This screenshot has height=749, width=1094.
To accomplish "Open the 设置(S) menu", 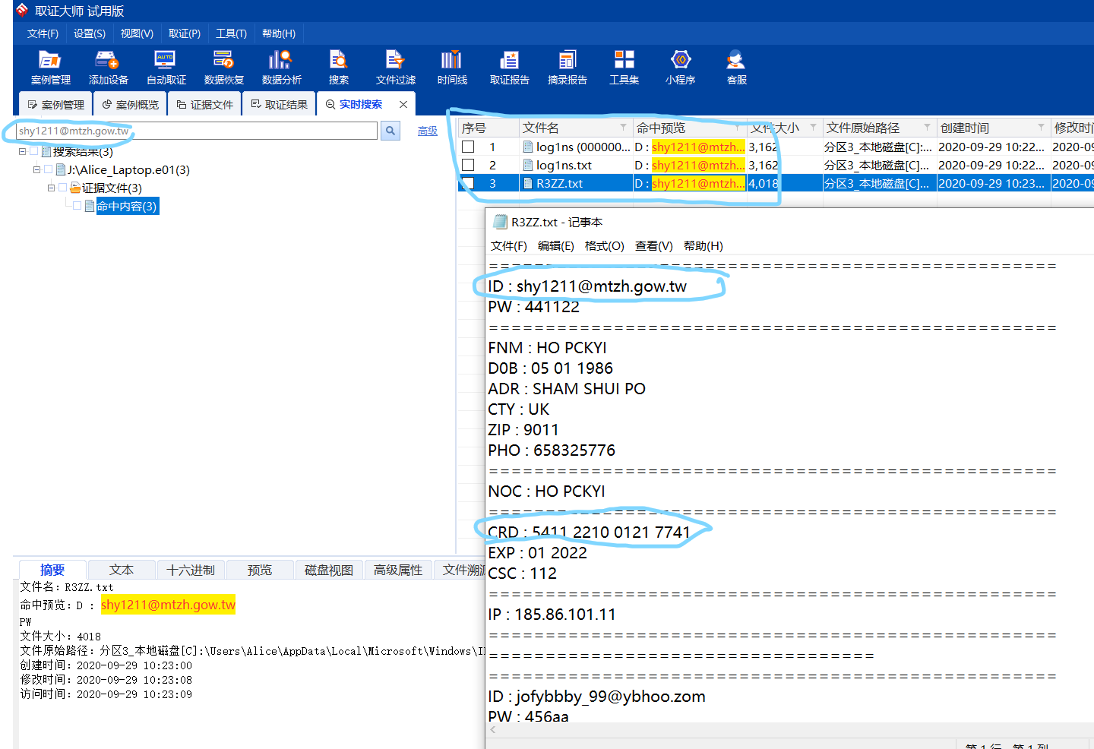I will 90,33.
